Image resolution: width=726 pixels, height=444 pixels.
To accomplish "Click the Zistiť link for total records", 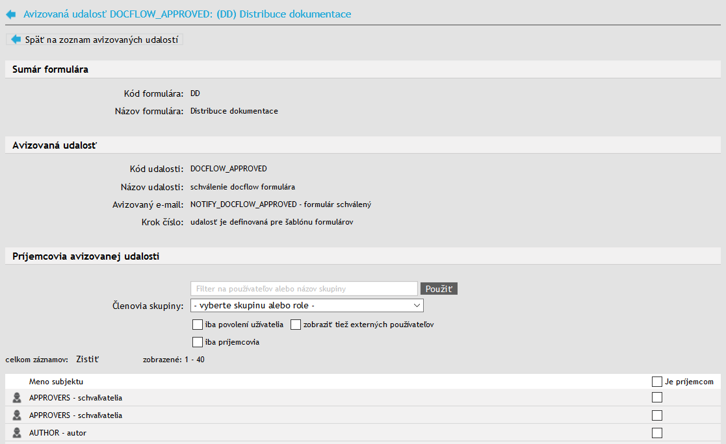I will [88, 359].
